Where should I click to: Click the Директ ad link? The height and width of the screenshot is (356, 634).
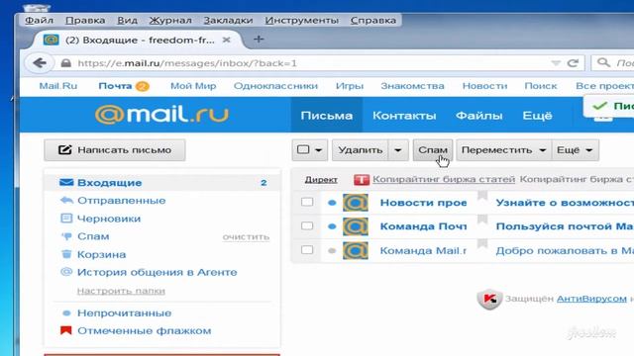pyautogui.click(x=321, y=180)
